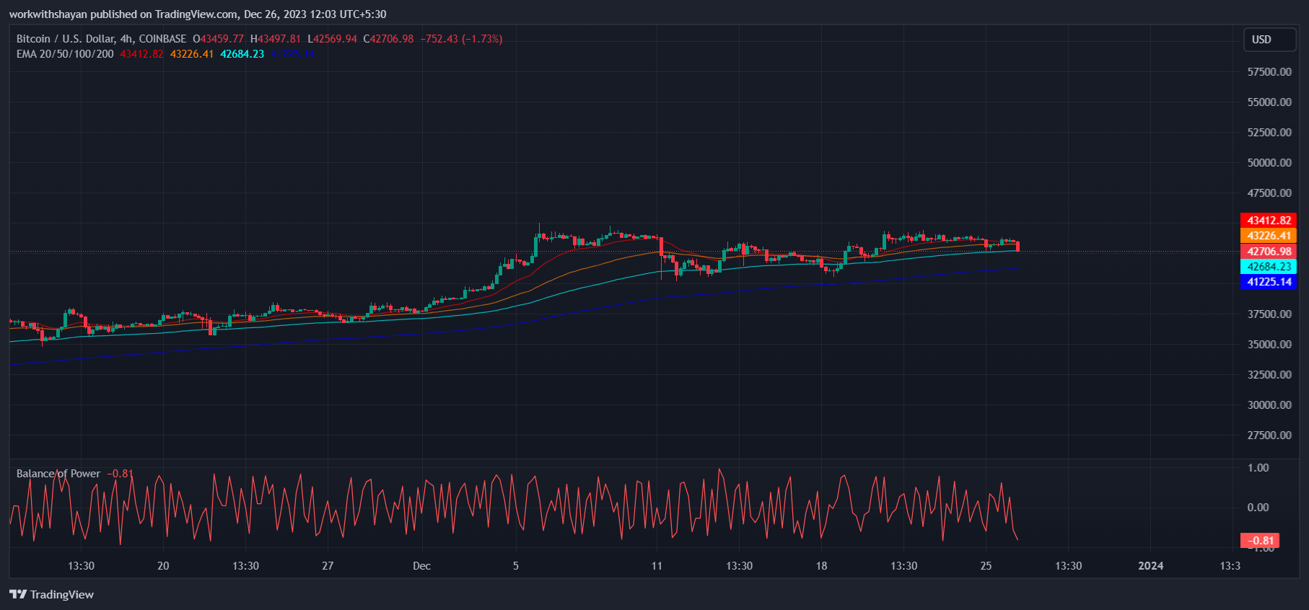Screen dimensions: 1309x610
Task: Click the 5 date label on time axis
Action: tap(516, 566)
